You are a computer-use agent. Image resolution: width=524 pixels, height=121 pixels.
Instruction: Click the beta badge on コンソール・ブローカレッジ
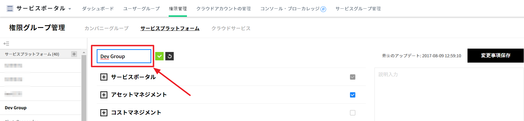tap(323, 9)
